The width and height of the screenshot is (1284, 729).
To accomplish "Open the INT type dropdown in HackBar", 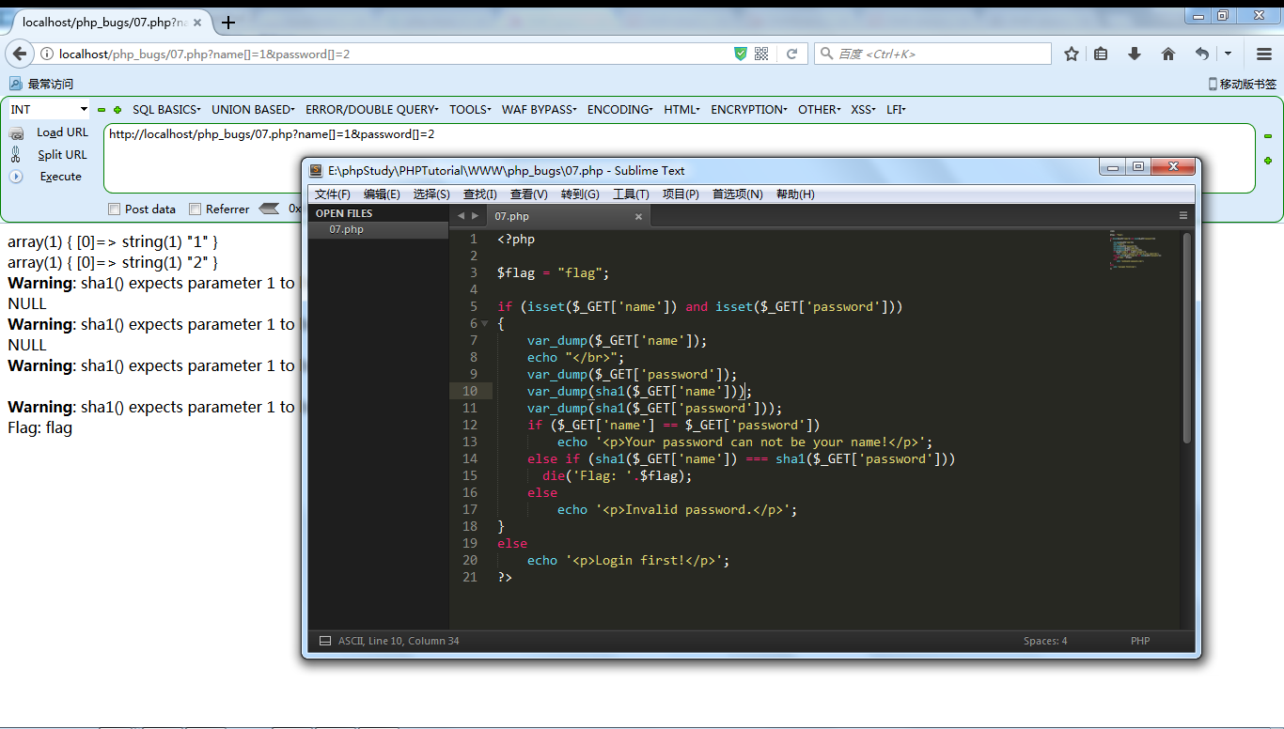I will pyautogui.click(x=48, y=110).
